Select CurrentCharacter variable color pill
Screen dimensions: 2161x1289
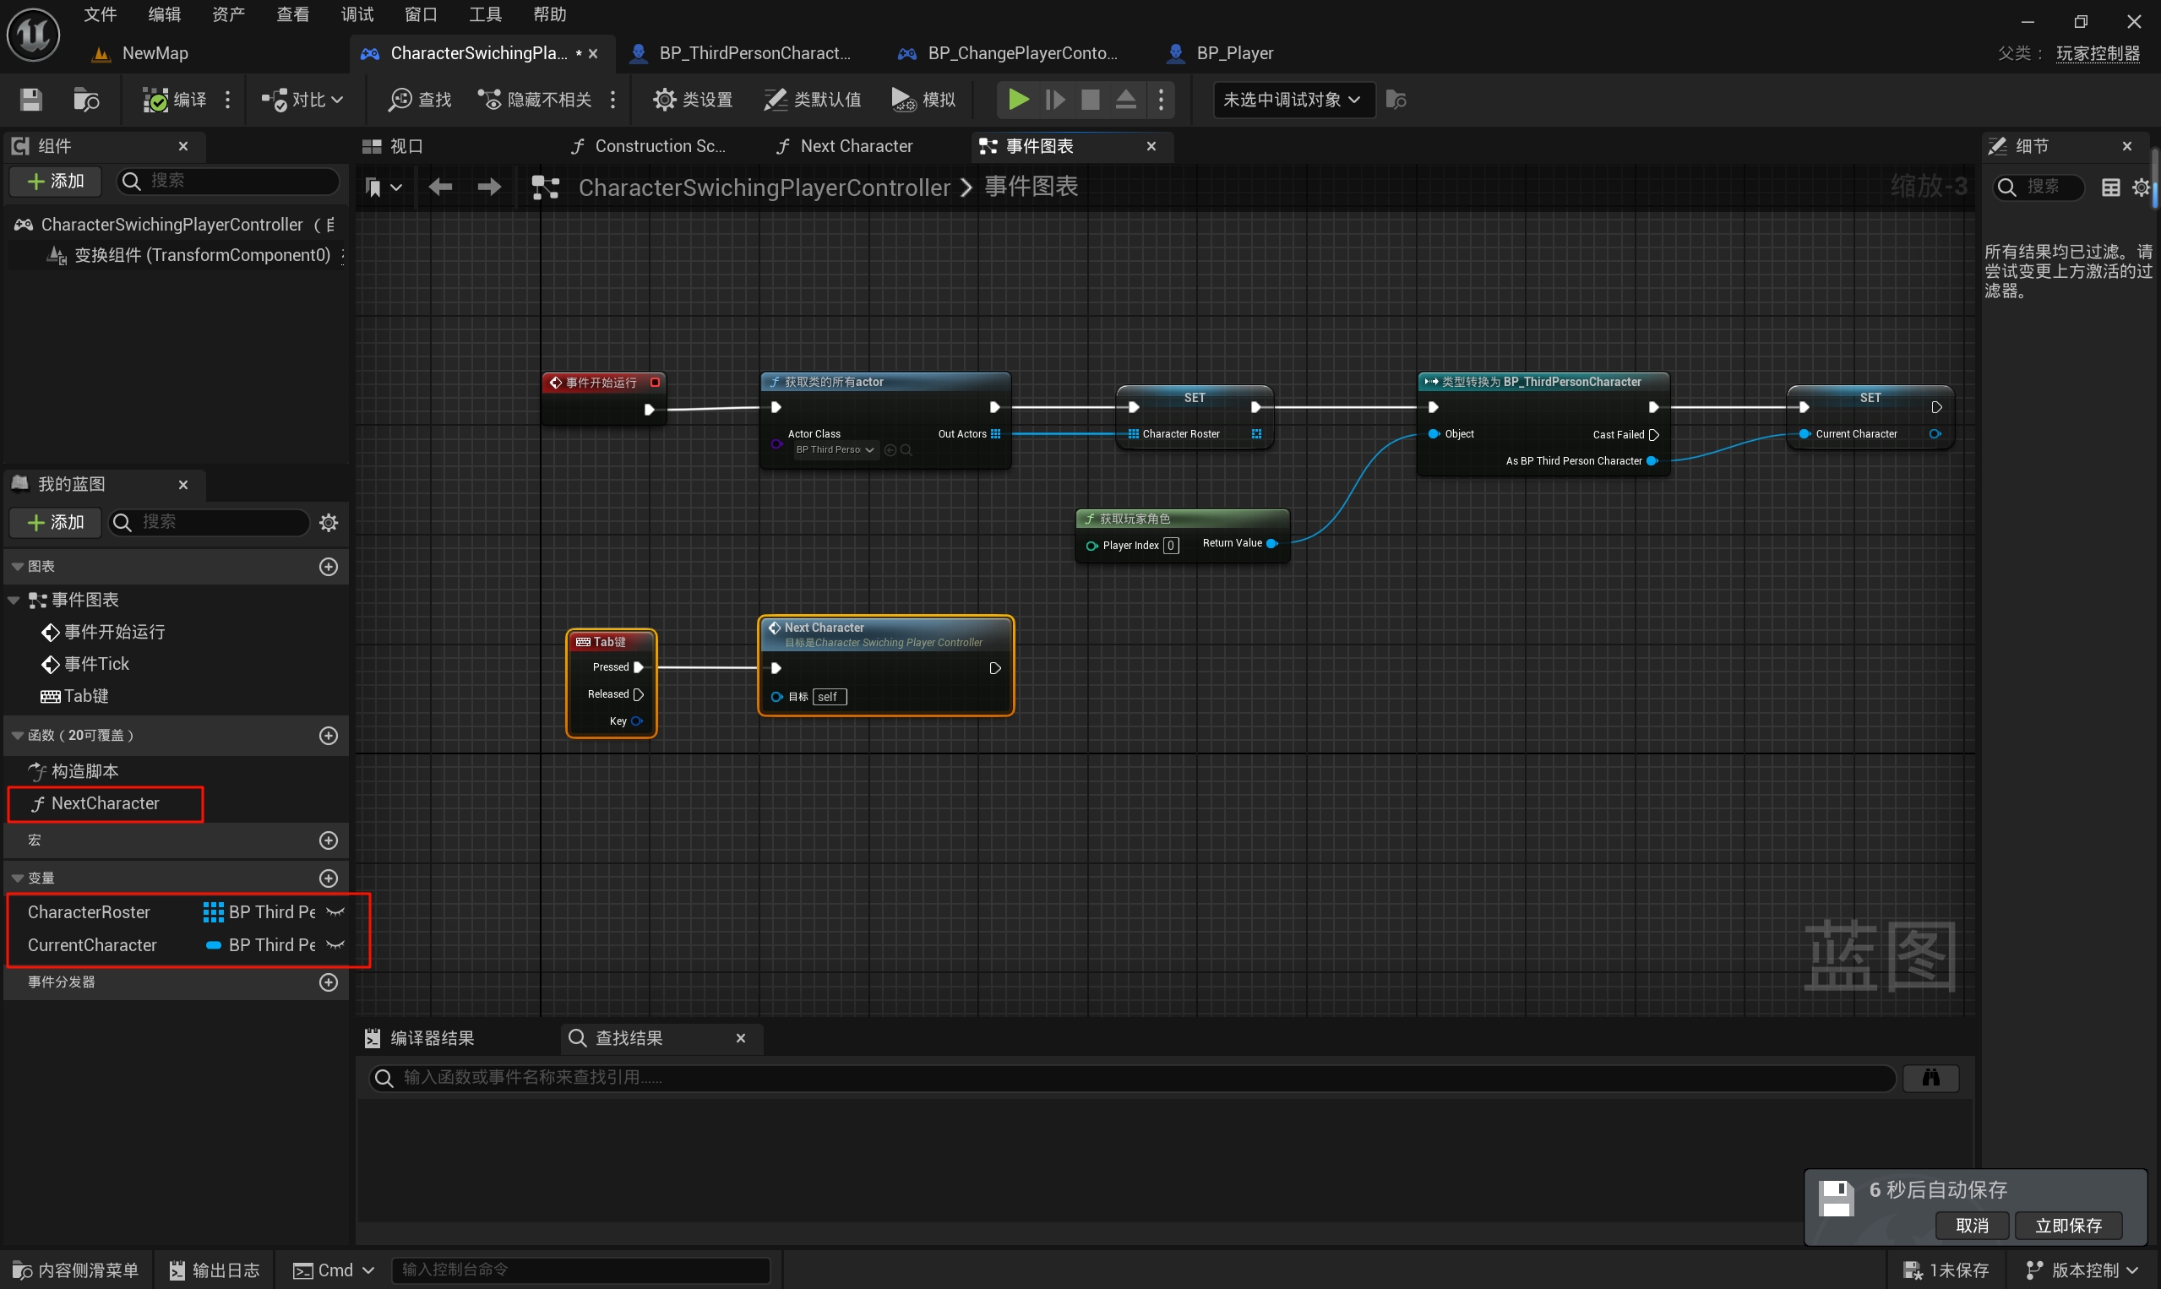[x=213, y=945]
